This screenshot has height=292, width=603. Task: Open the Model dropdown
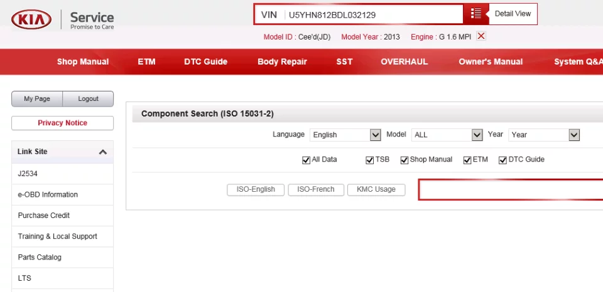447,135
